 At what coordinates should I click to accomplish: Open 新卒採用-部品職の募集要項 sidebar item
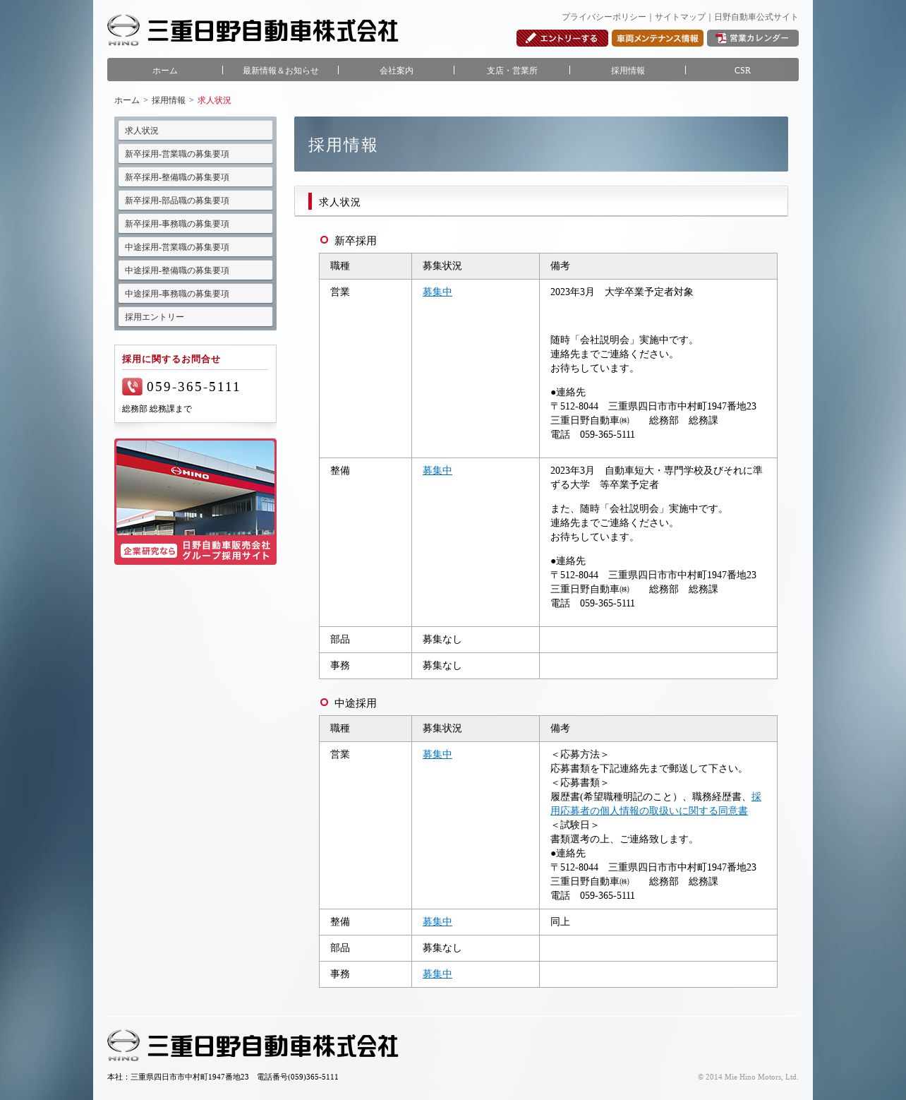195,201
